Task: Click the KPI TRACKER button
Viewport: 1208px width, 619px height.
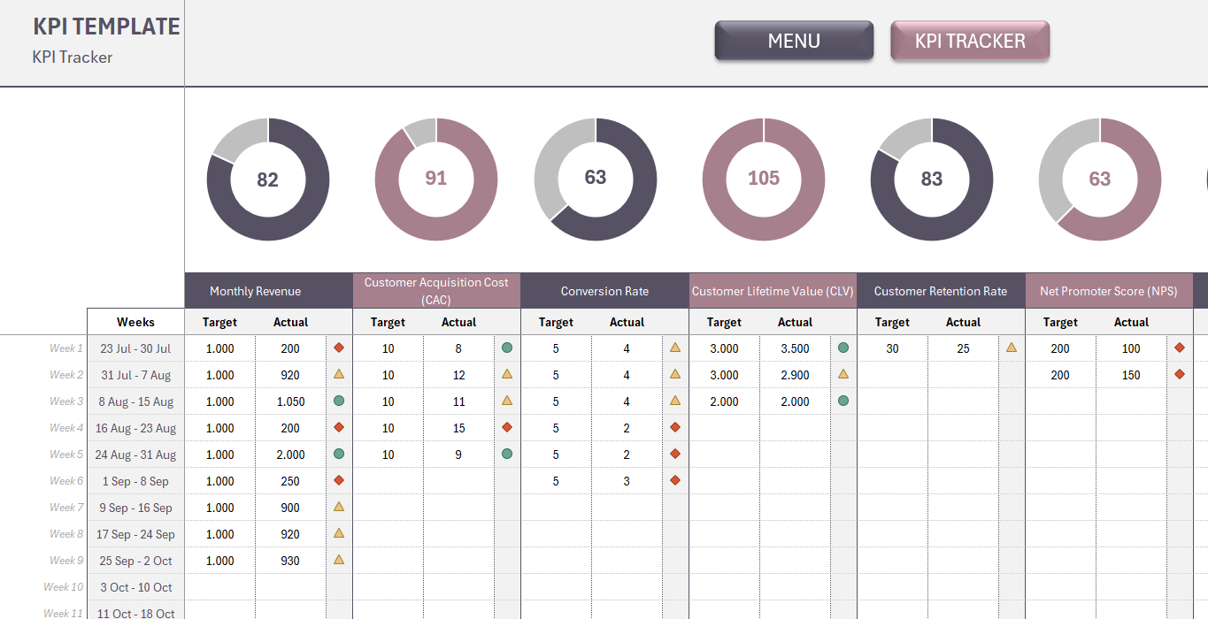Action: (969, 41)
